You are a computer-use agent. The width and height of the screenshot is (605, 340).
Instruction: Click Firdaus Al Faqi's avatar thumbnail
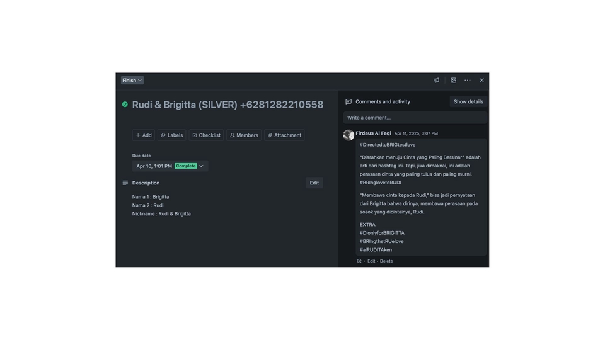[x=349, y=135]
